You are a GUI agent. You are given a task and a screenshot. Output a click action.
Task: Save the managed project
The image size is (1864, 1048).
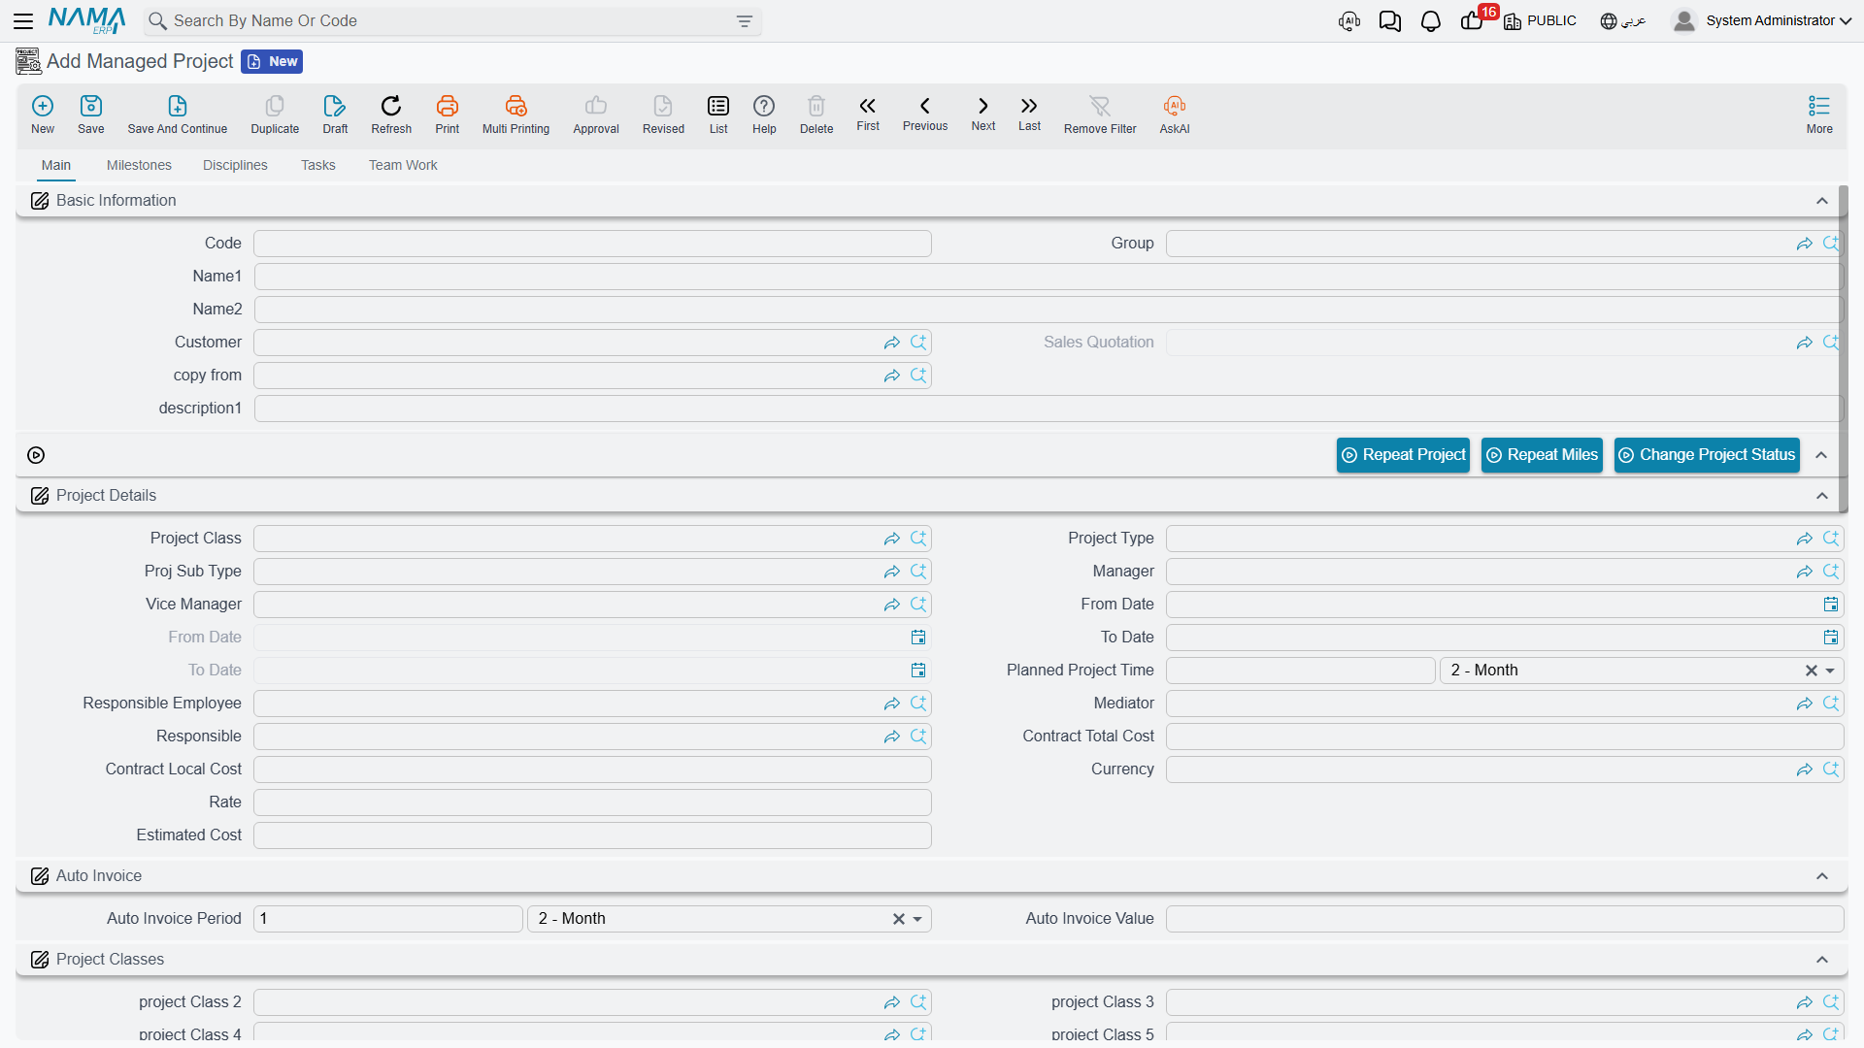tap(91, 114)
